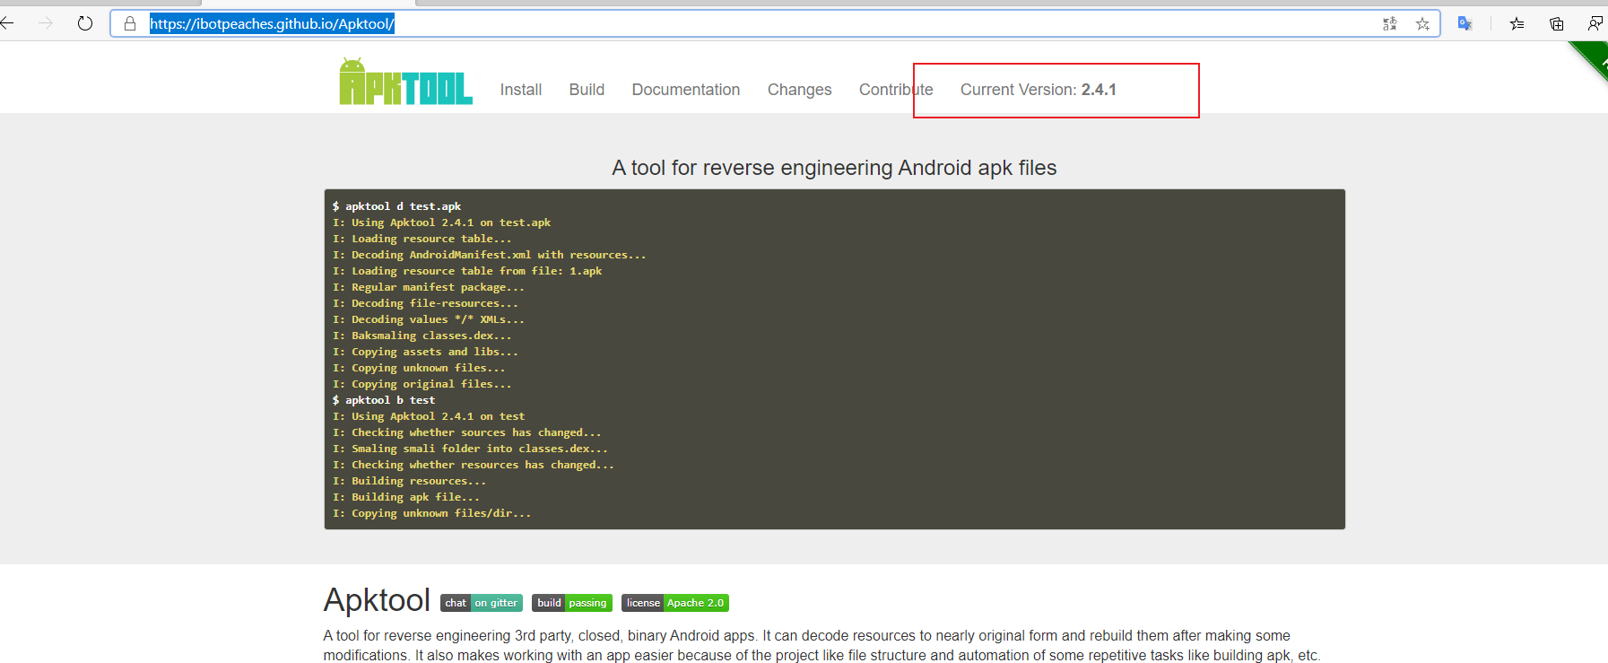
Task: Open the Documentation menu item
Action: (x=686, y=90)
